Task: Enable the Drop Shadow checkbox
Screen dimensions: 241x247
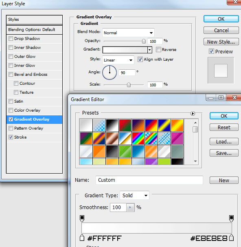Action: click(x=11, y=39)
